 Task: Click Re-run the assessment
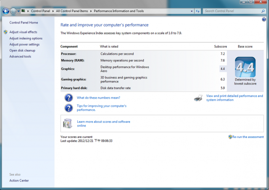(x=248, y=137)
